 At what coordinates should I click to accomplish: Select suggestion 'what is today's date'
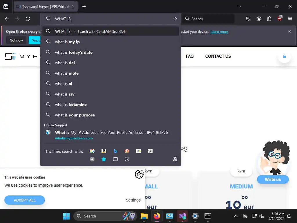pyautogui.click(x=111, y=52)
